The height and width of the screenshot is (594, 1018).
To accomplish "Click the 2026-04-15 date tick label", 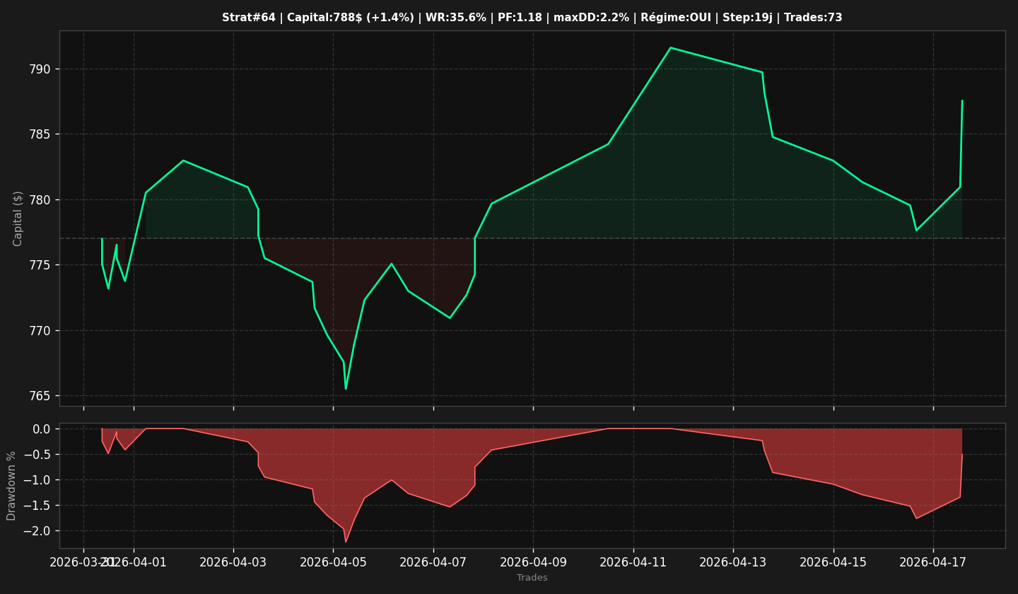I will 833,562.
